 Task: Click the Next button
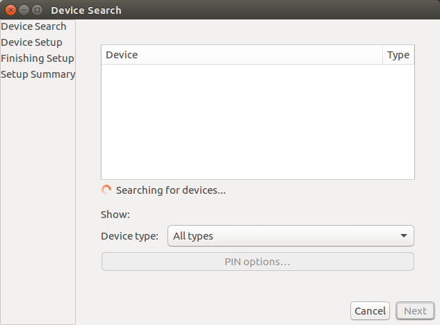point(415,311)
